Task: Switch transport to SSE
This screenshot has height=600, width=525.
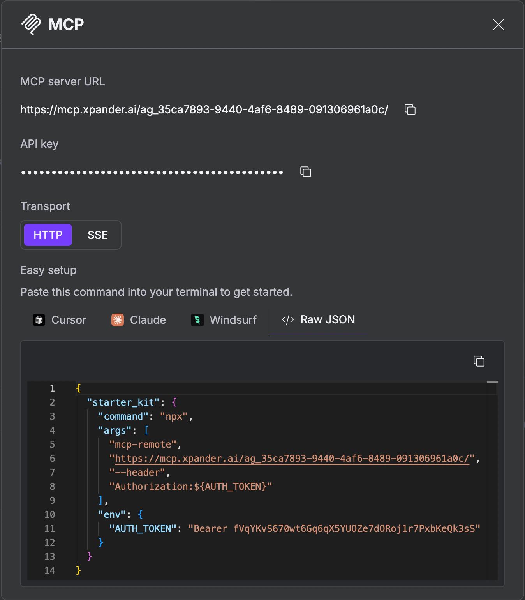Action: click(97, 235)
